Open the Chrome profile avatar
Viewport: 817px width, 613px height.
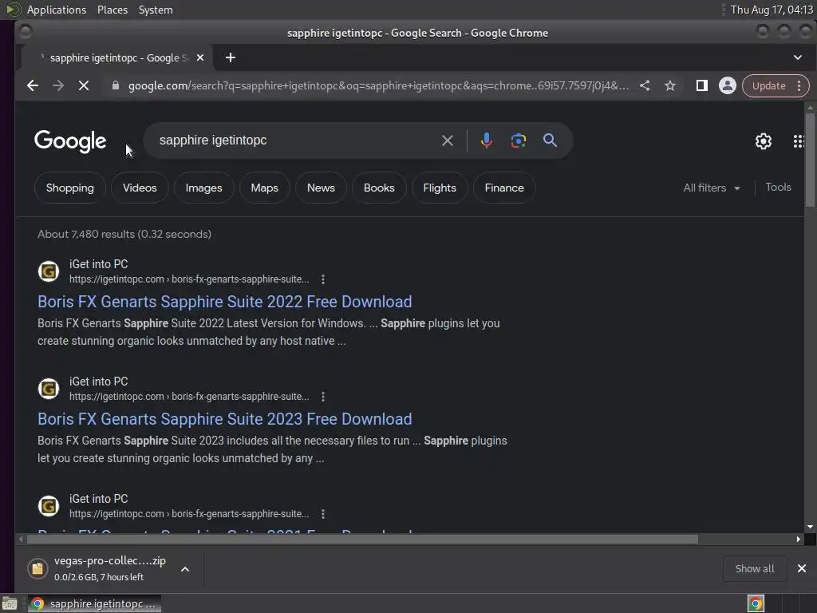(x=728, y=85)
